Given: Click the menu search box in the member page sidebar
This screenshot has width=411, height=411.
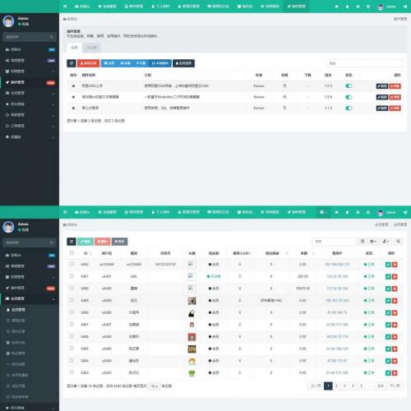Looking at the screenshot, I should pos(30,242).
